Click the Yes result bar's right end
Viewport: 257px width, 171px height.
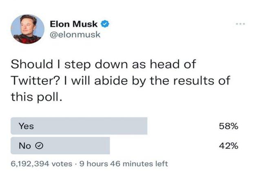tap(145, 126)
